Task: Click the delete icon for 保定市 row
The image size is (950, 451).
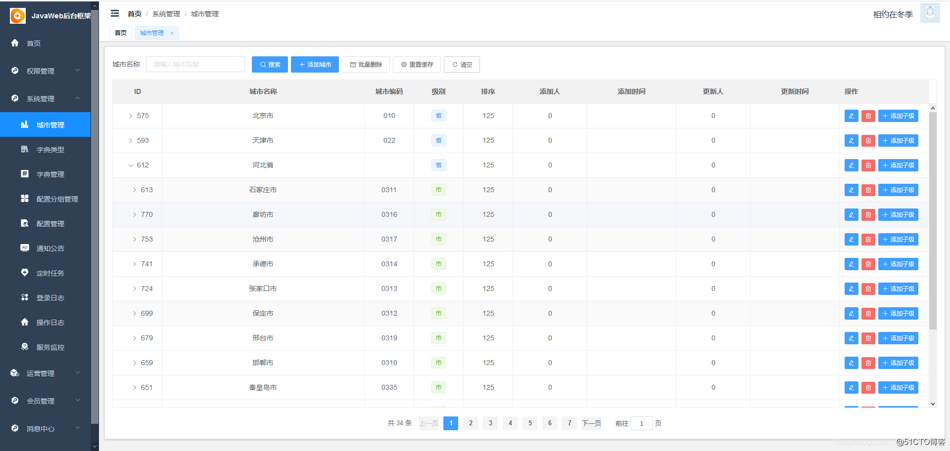Action: click(x=868, y=314)
